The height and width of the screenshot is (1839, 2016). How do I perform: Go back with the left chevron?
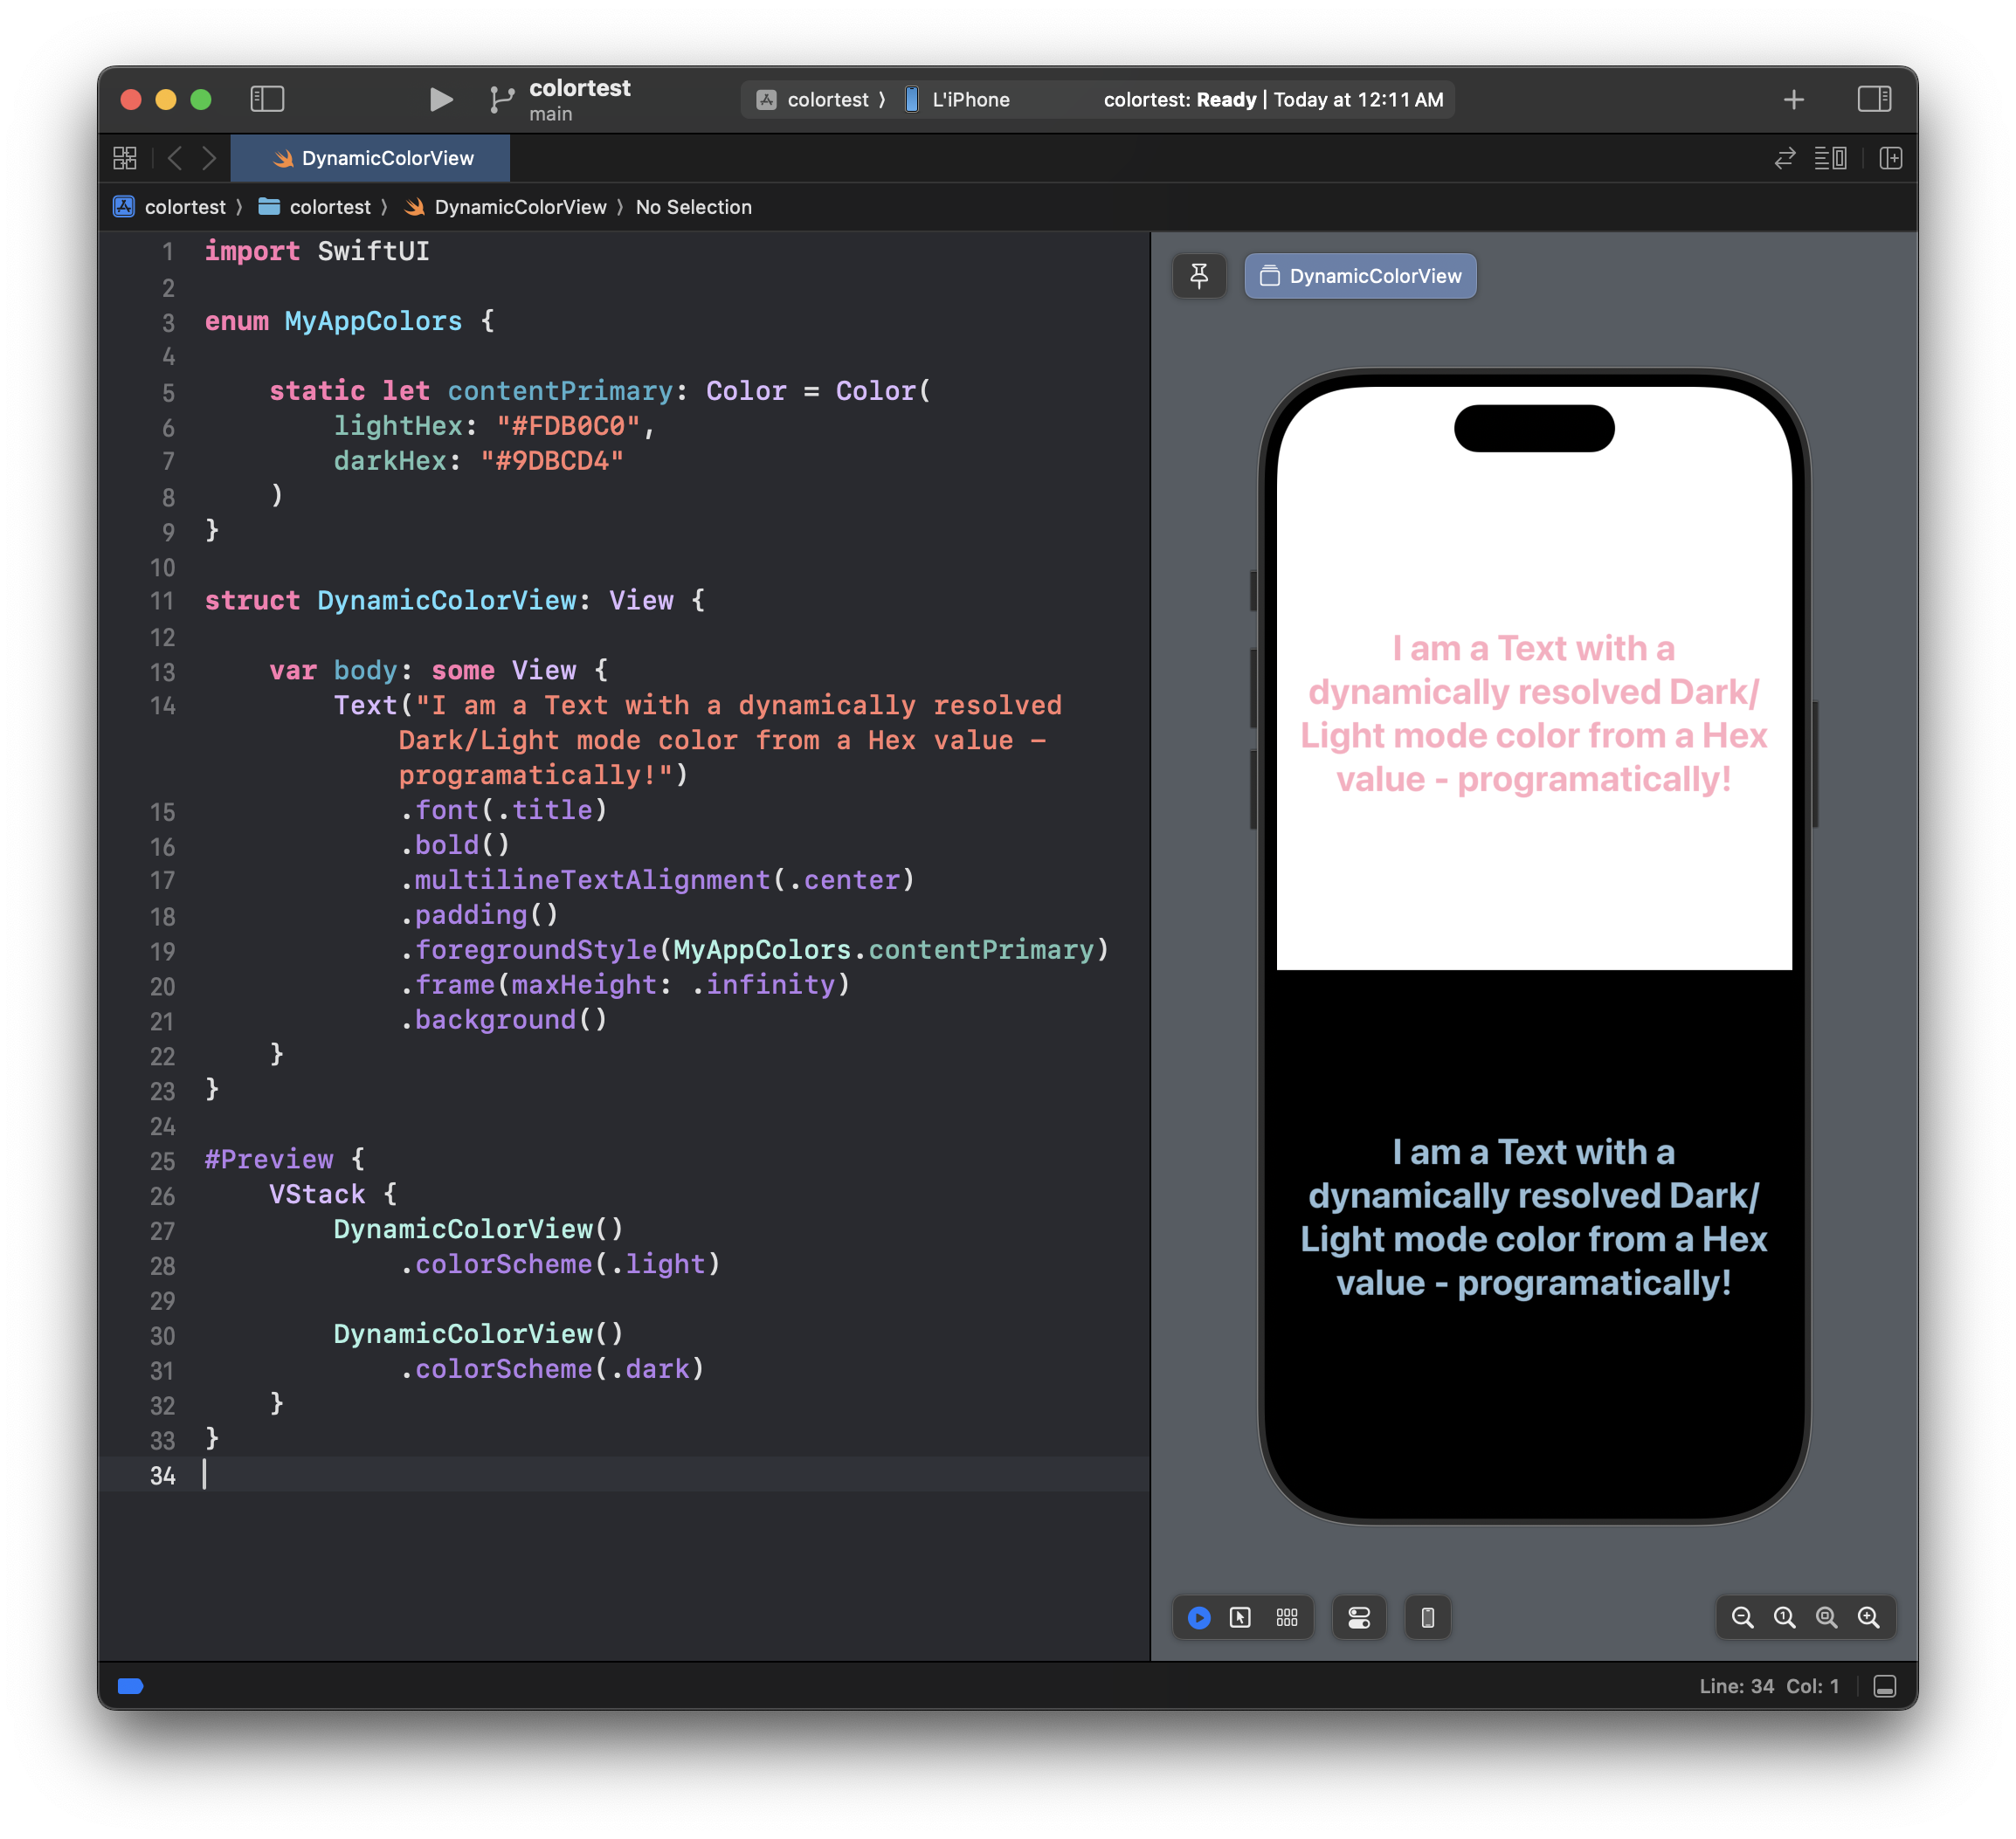(x=175, y=158)
